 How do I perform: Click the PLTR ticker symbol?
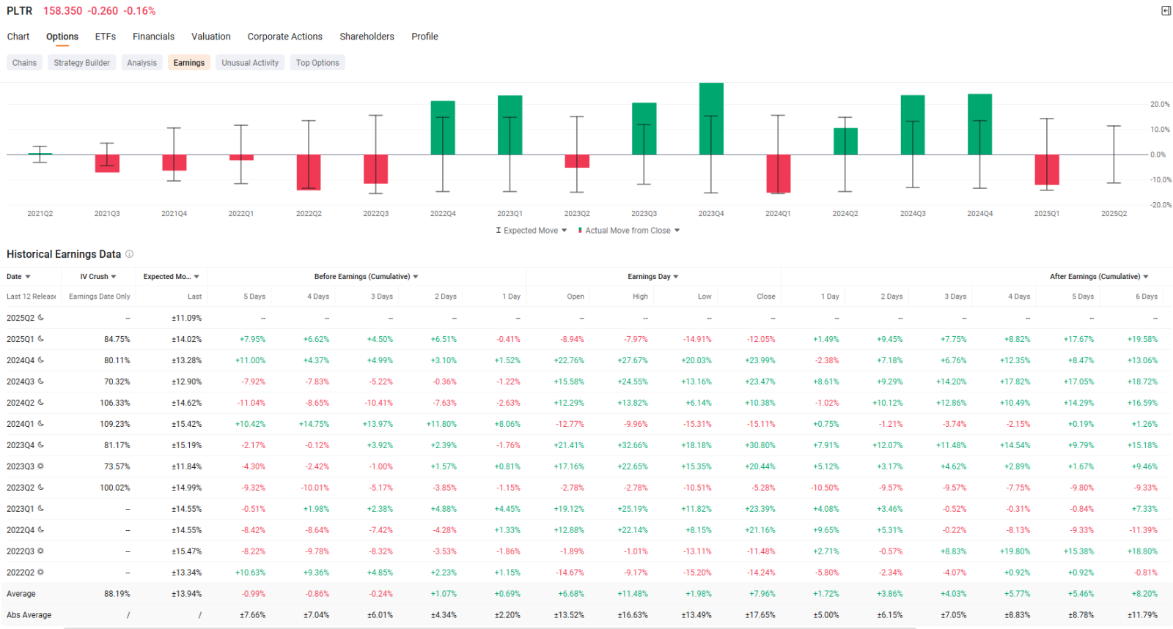[x=20, y=11]
